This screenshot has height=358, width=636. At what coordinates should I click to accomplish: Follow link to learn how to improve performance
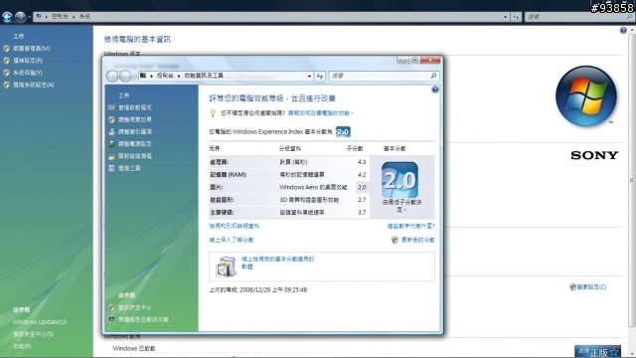point(320,113)
